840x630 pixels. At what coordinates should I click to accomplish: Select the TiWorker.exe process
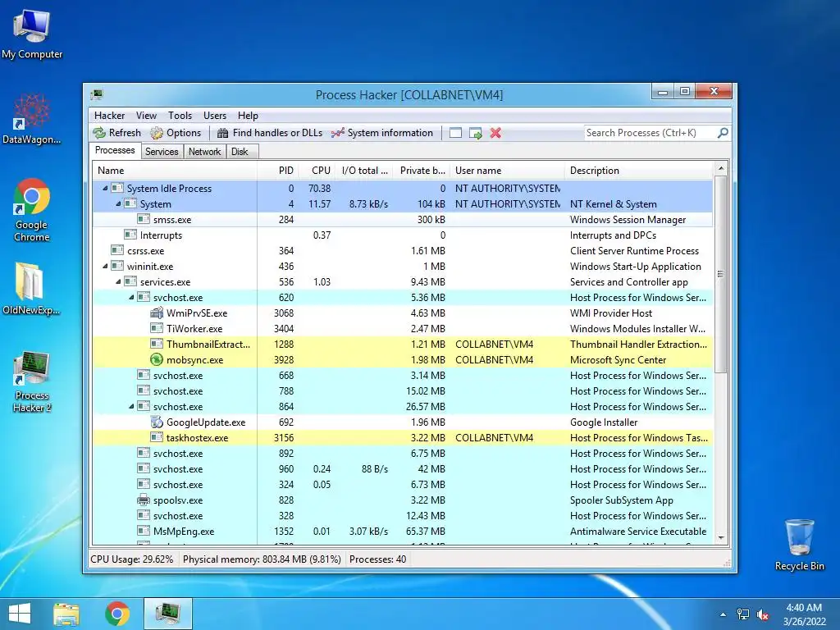(403, 328)
